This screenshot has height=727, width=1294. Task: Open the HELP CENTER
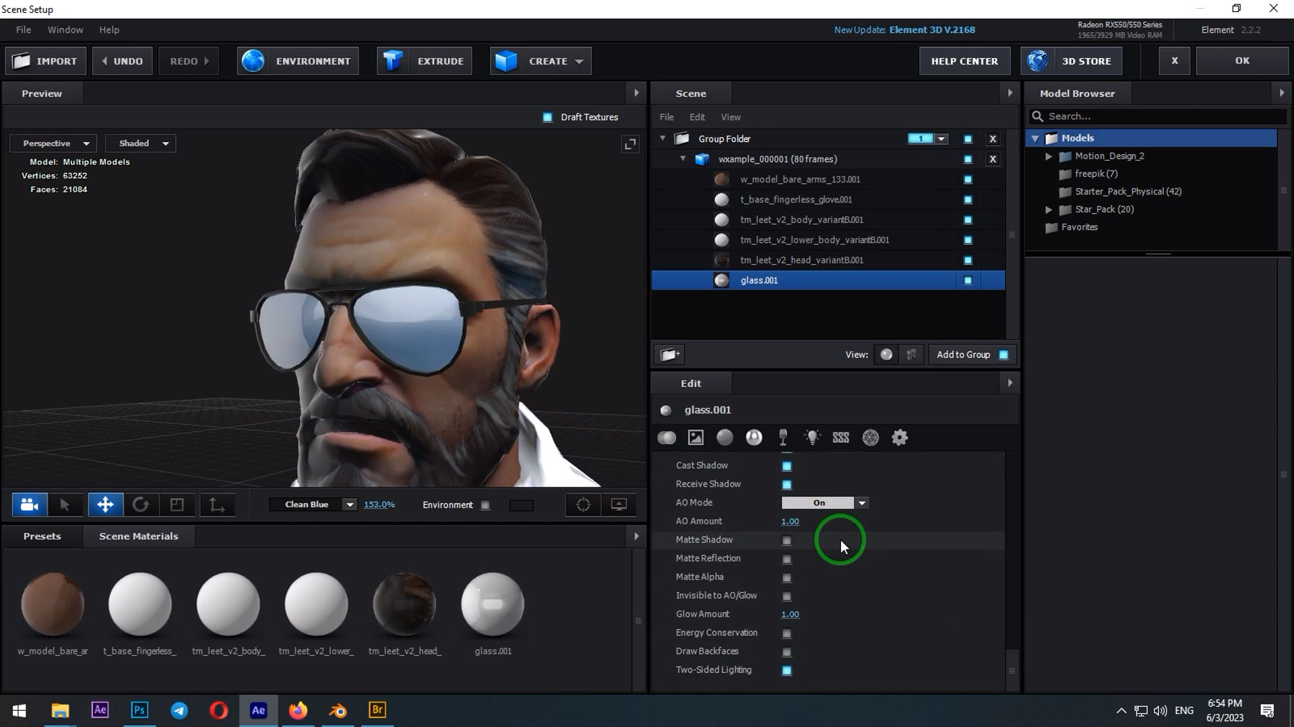pyautogui.click(x=964, y=61)
